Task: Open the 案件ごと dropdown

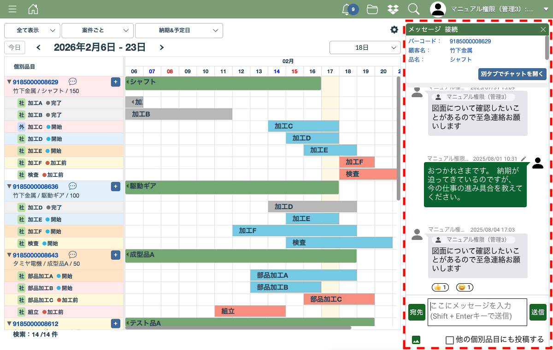Action: click(x=97, y=30)
